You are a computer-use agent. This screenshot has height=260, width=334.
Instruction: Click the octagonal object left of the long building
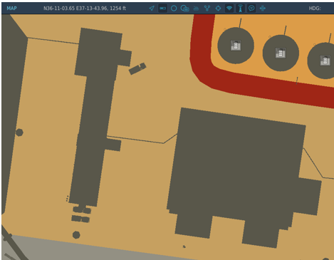19,132
